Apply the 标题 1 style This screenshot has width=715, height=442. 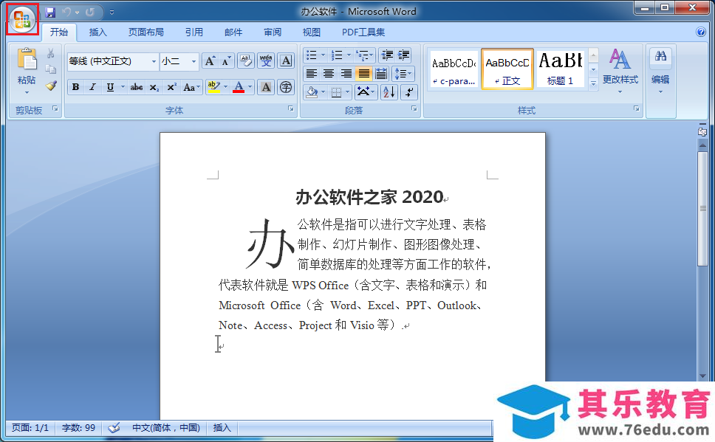pos(561,69)
